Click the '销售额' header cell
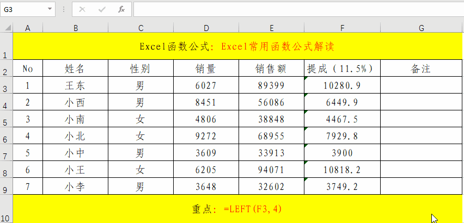The height and width of the screenshot is (223, 464). point(272,68)
